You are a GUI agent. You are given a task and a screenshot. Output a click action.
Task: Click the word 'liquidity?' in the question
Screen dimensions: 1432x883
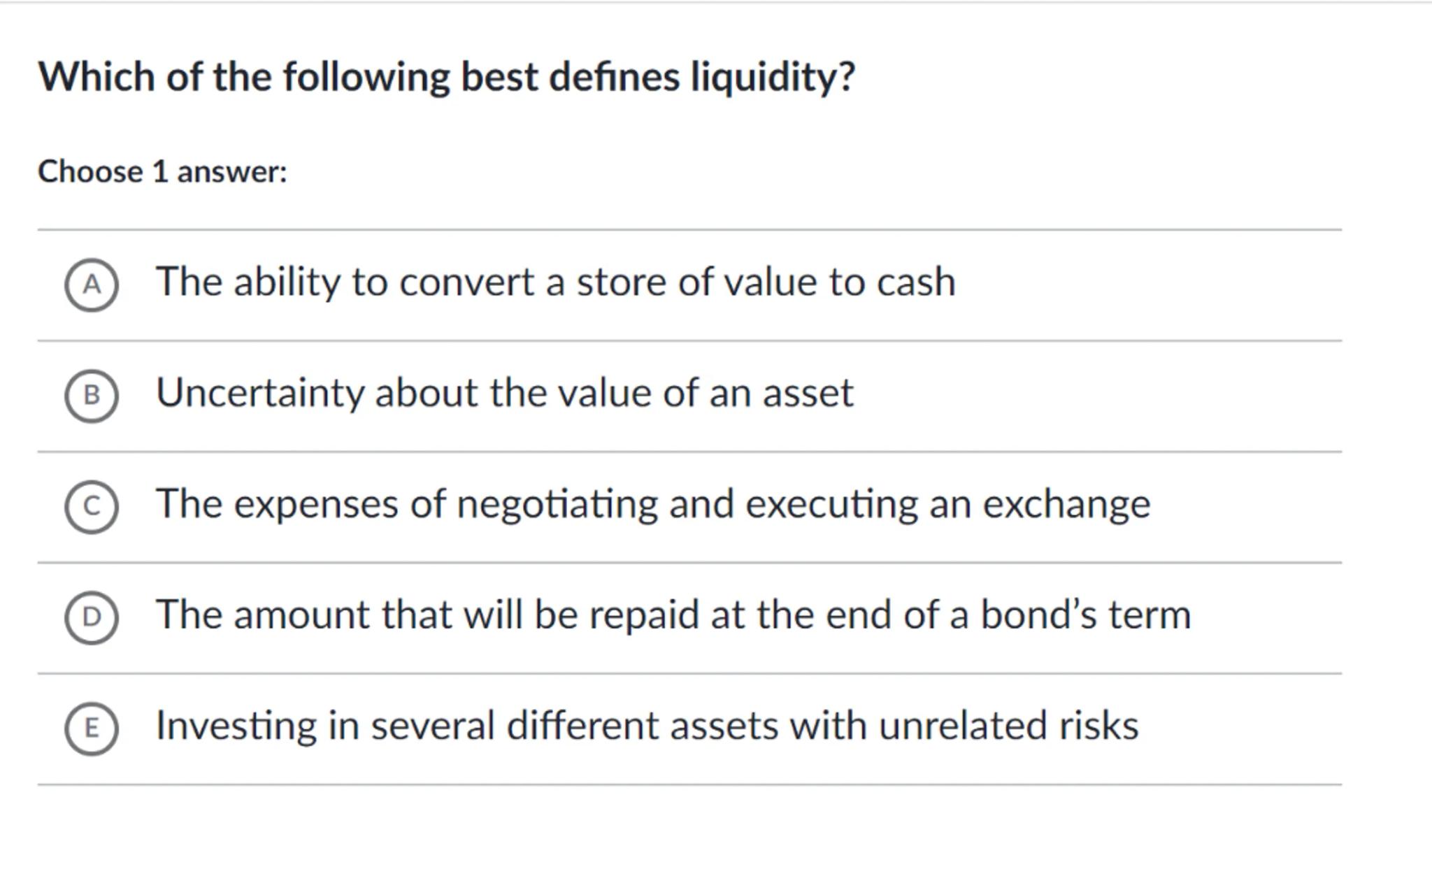point(773,77)
